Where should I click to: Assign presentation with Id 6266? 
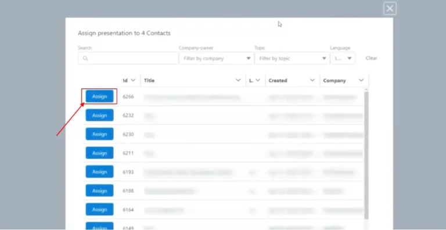pyautogui.click(x=99, y=96)
